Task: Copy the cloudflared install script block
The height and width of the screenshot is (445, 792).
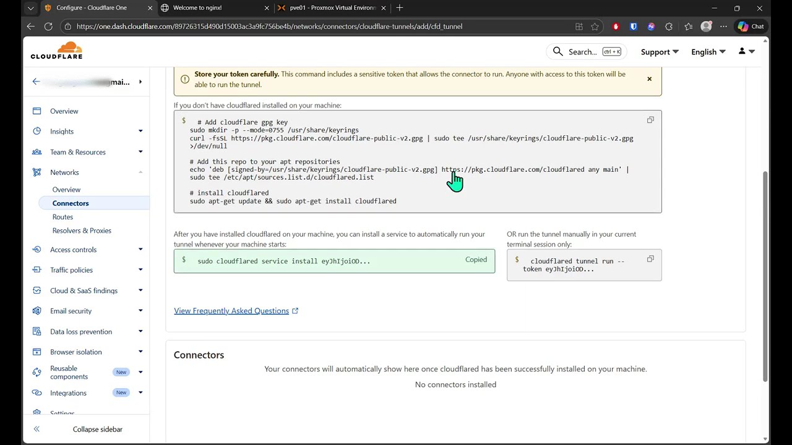Action: tap(650, 120)
